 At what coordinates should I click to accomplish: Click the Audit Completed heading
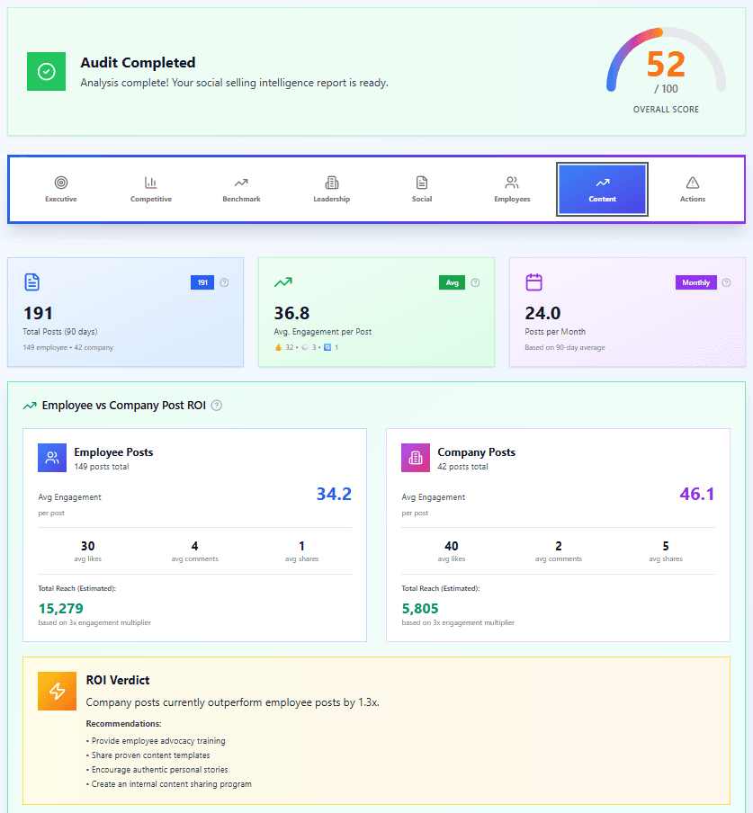coord(138,63)
